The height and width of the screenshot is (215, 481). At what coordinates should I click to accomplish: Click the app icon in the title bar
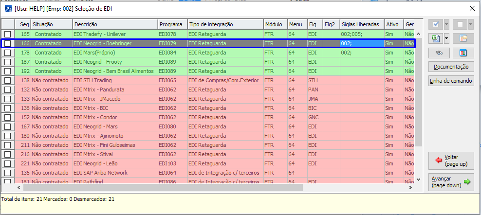[8, 9]
